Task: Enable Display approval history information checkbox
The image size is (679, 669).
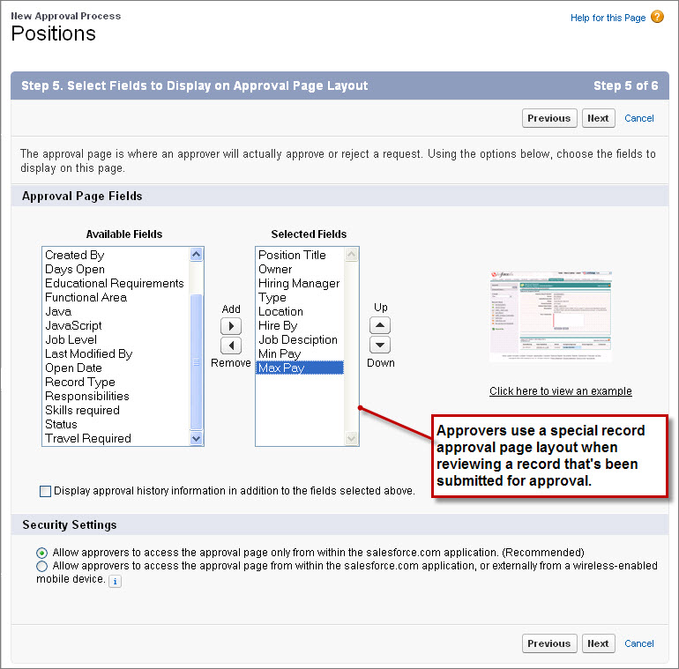Action: (x=45, y=491)
